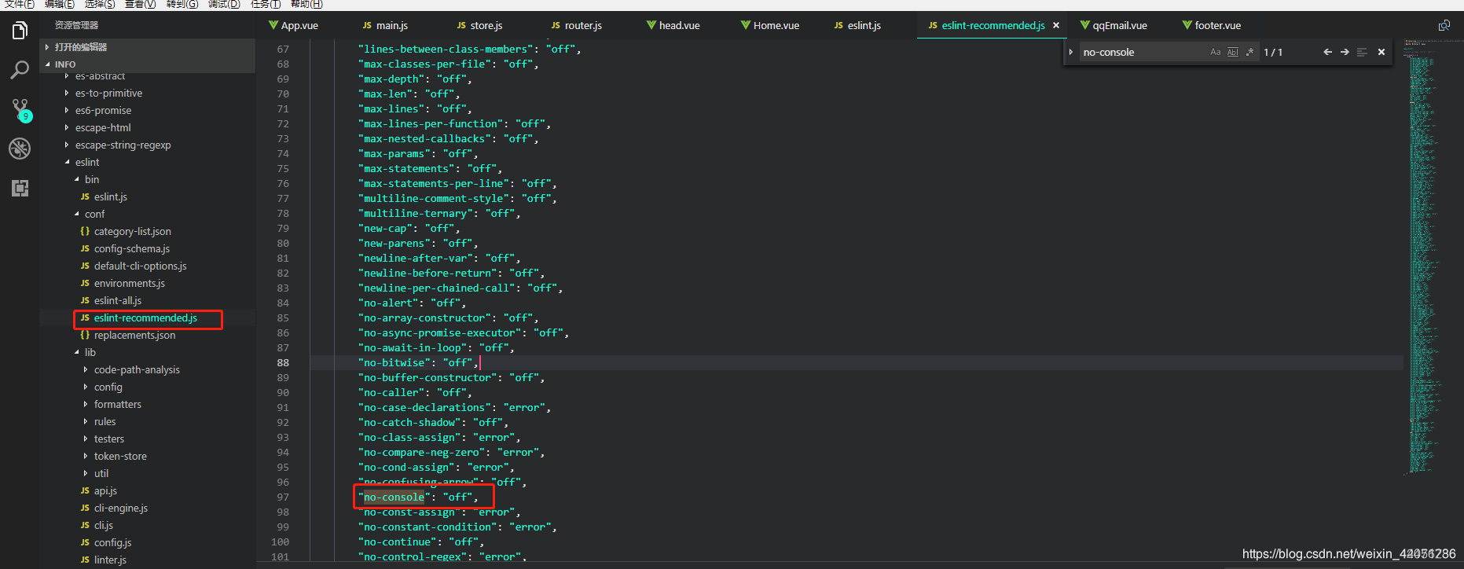
Task: Open cli.js file in tree
Action: [x=103, y=525]
